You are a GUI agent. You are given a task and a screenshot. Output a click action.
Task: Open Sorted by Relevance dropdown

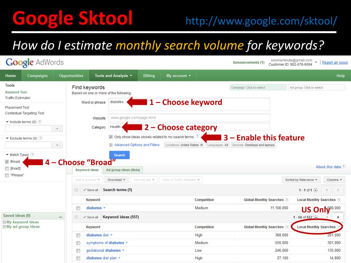[301, 180]
